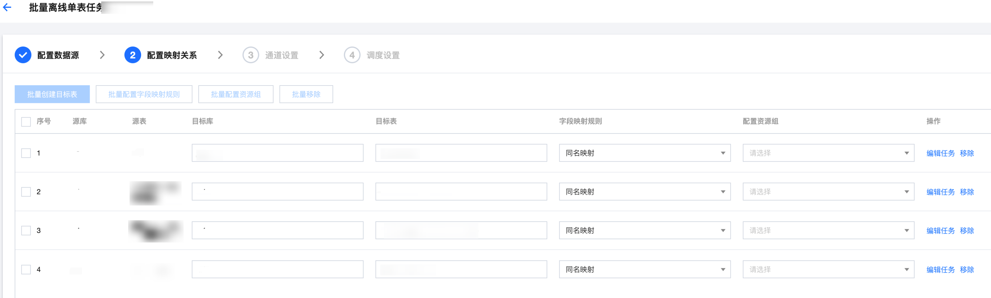The width and height of the screenshot is (991, 298).
Task: Check the checkbox for row 3
Action: point(26,230)
